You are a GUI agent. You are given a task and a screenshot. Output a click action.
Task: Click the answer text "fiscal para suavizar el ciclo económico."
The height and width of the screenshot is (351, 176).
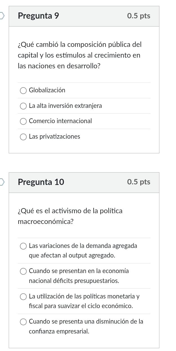(x=81, y=306)
